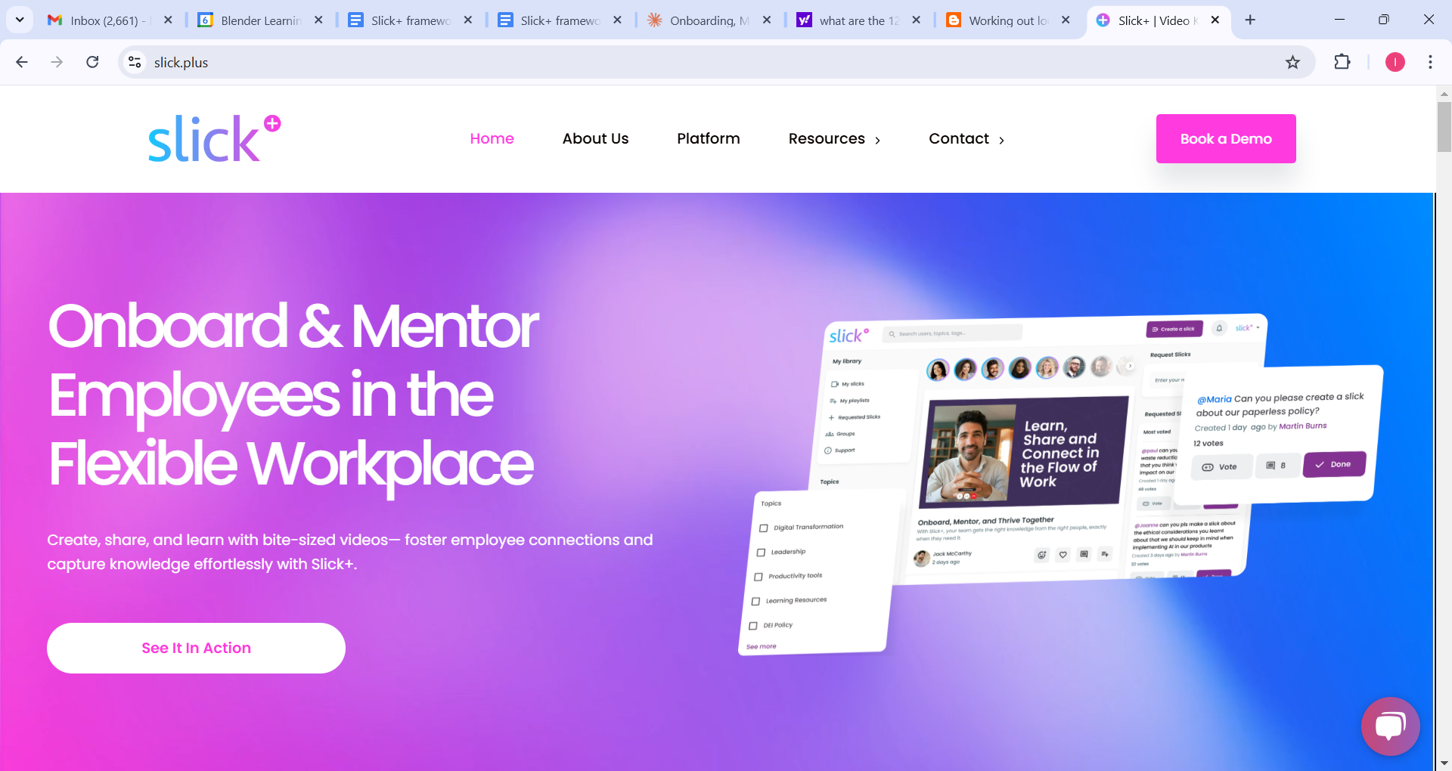The width and height of the screenshot is (1452, 771).
Task: Open the Chrome three-dot menu
Action: (x=1430, y=62)
